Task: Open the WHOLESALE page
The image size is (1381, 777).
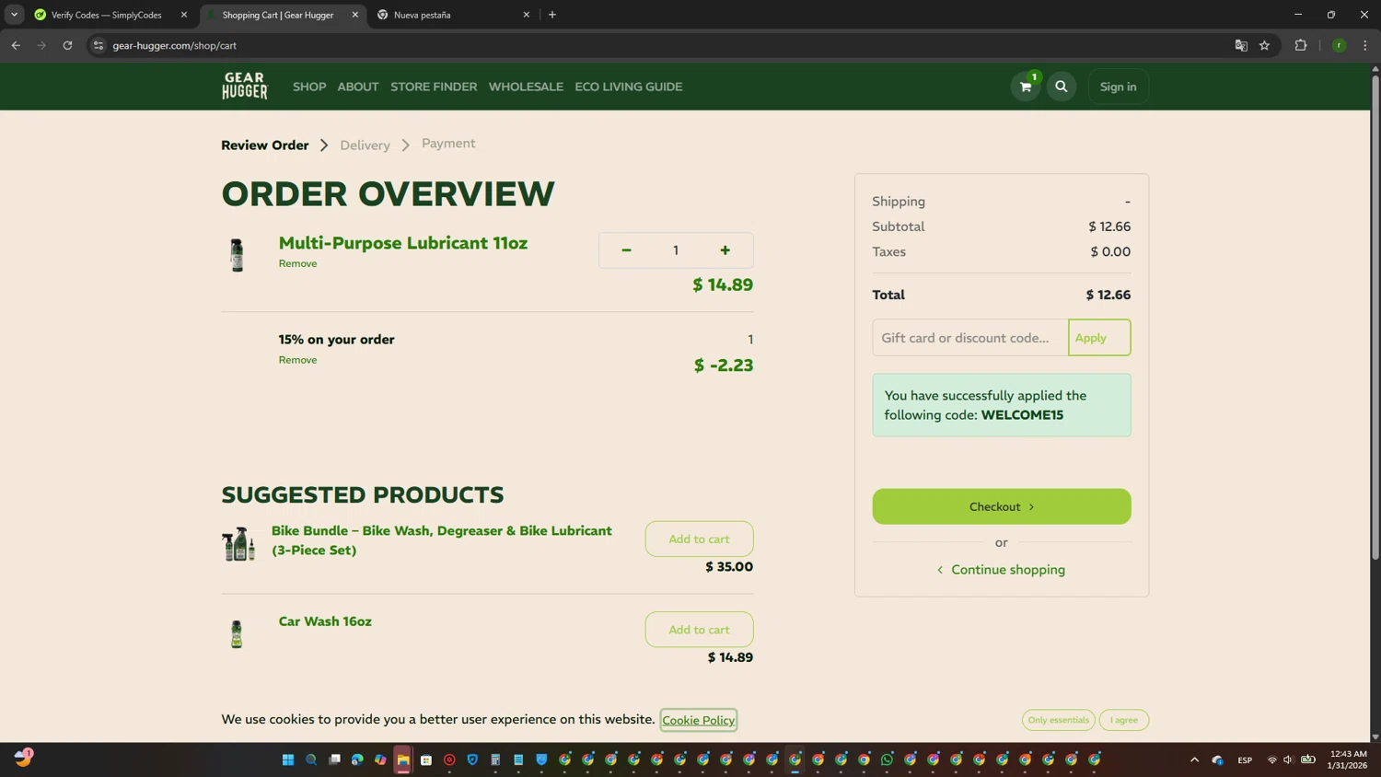Action: [x=526, y=87]
